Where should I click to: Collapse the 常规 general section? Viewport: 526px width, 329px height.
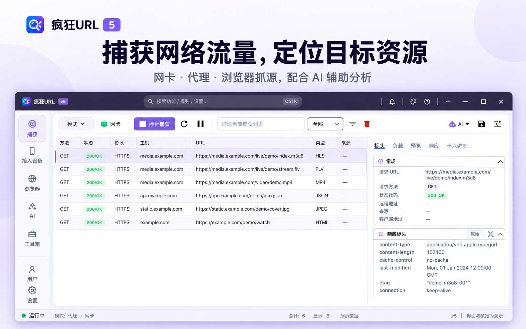coord(500,162)
